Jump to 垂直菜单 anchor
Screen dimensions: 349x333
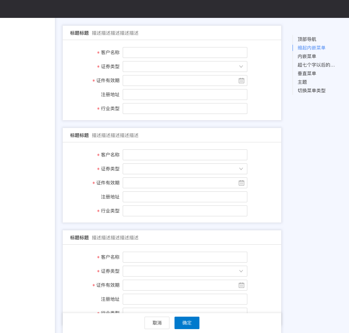tap(307, 74)
